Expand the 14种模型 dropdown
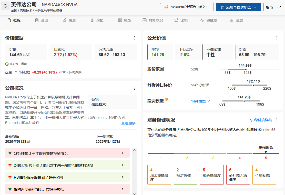 [x=200, y=101]
